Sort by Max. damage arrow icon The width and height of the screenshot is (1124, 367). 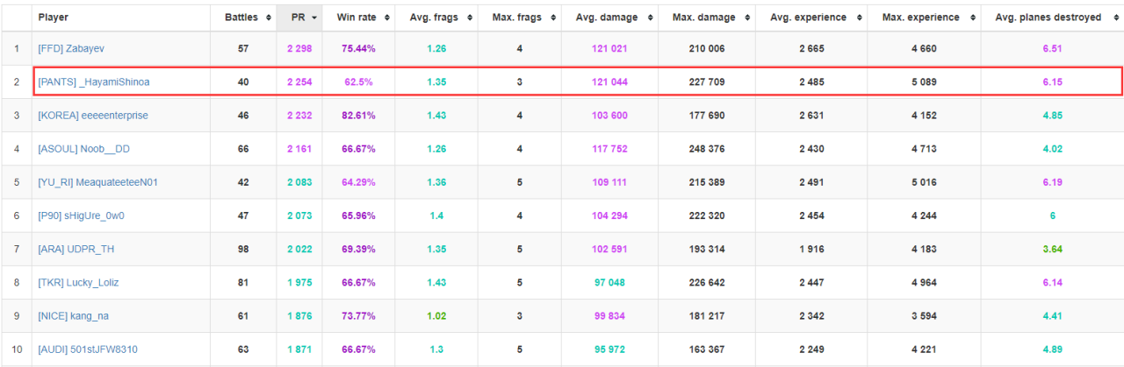point(746,18)
